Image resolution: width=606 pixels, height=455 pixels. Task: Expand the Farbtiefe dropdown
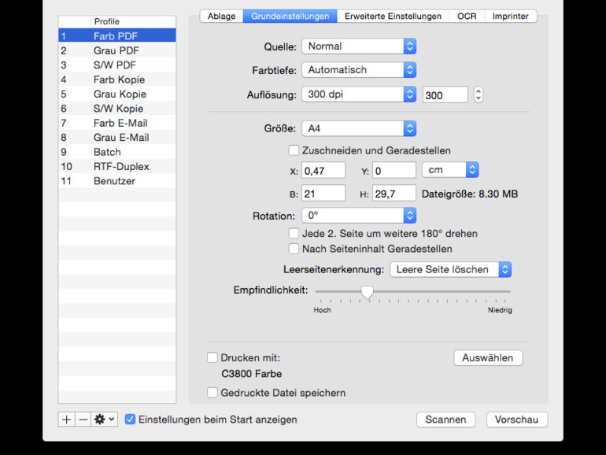point(359,70)
